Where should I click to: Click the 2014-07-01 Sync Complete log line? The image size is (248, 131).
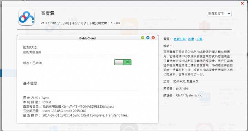[x=85, y=116]
